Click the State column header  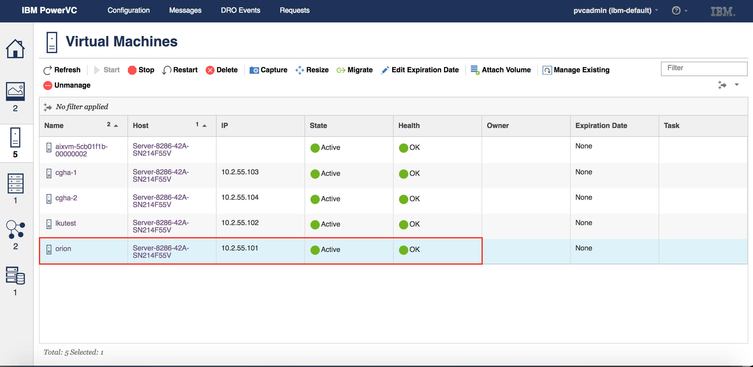[318, 126]
